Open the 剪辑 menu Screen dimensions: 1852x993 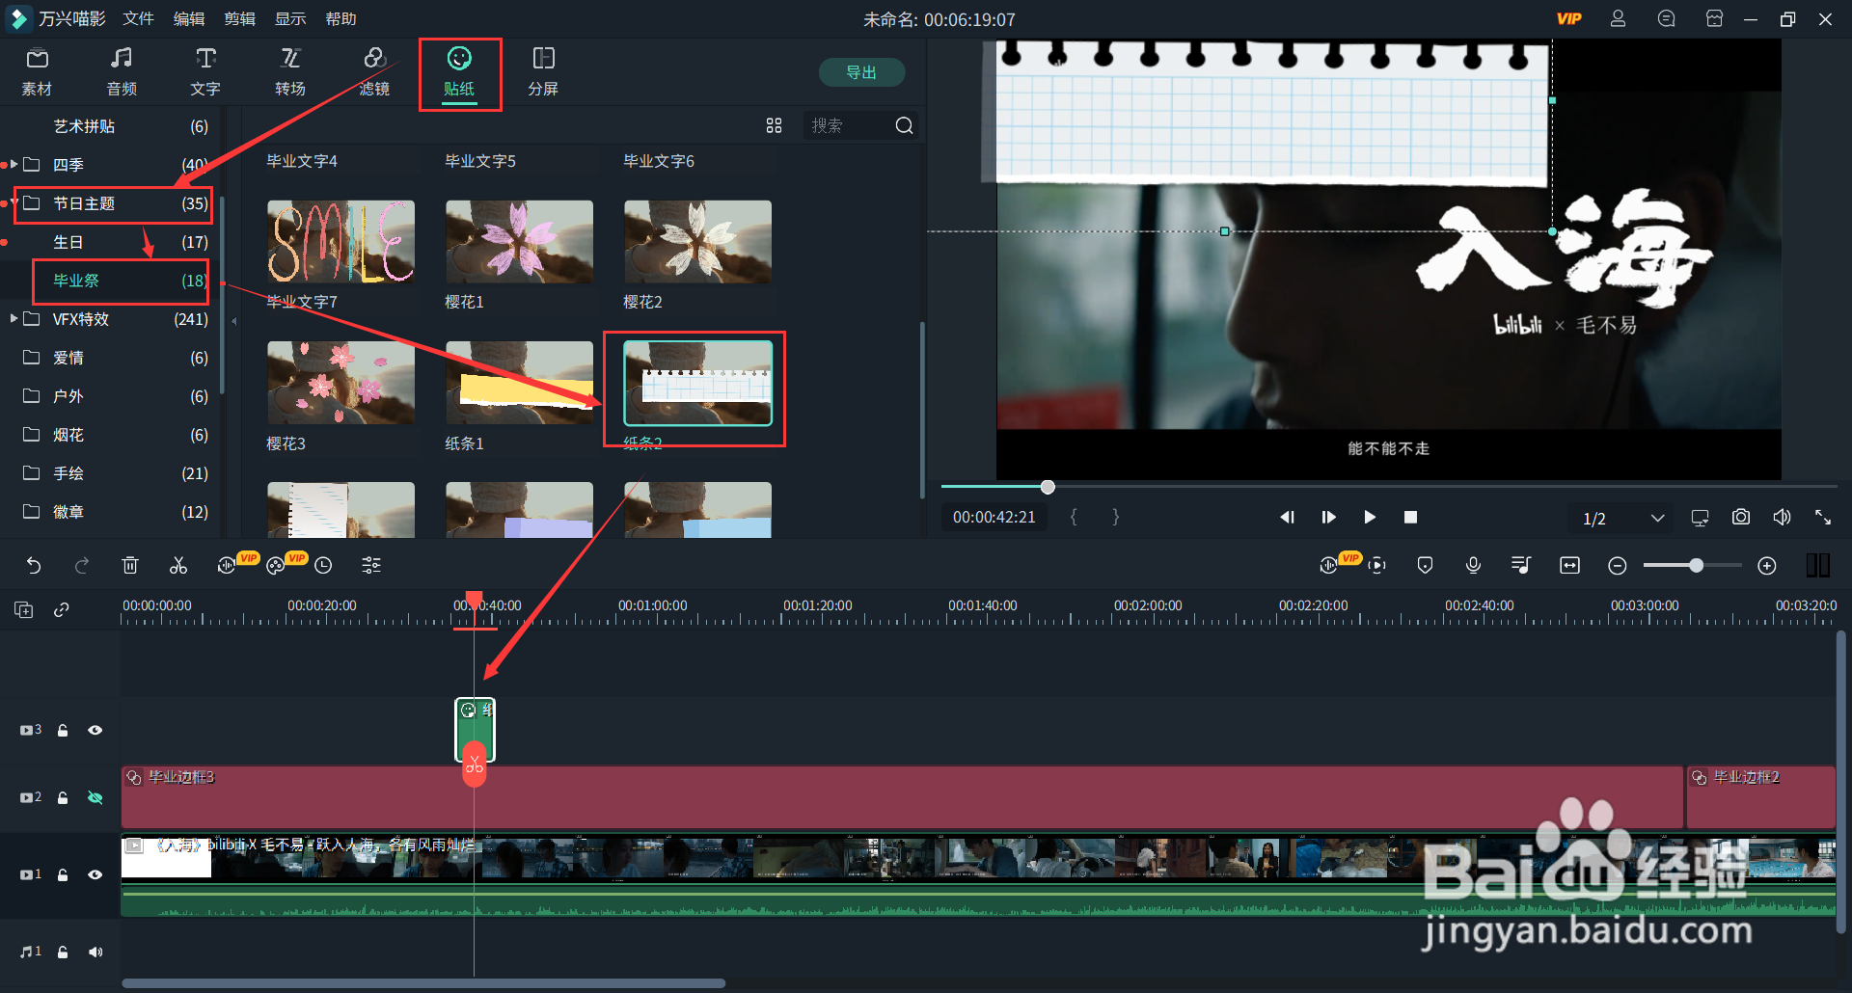tap(239, 19)
